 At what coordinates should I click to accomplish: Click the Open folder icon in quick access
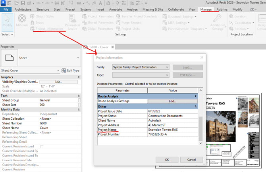click(16, 3)
